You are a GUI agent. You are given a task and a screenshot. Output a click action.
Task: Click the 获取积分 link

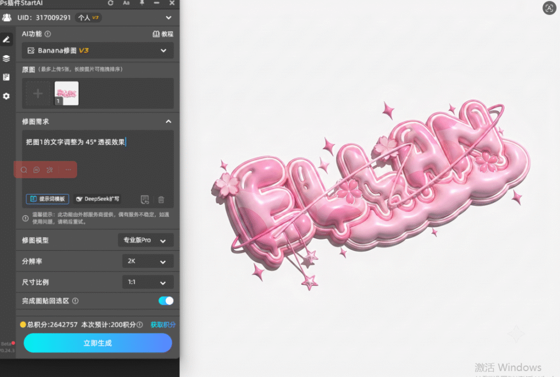tap(163, 325)
